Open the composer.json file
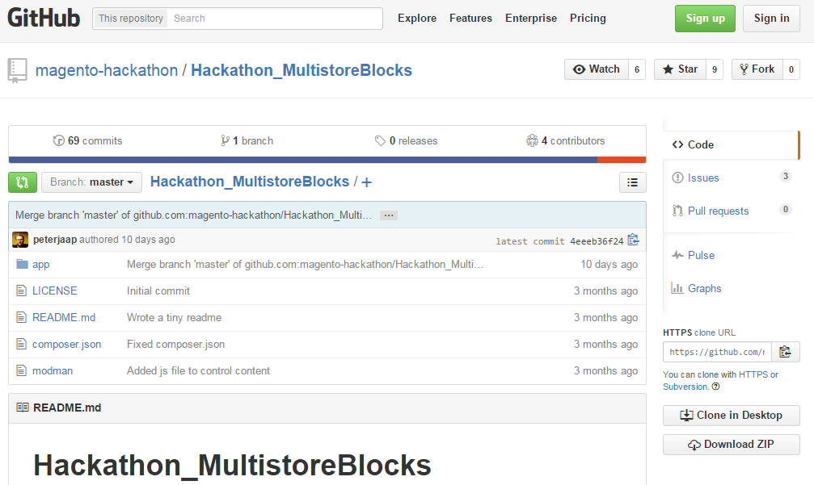This screenshot has height=485, width=814. 66,345
